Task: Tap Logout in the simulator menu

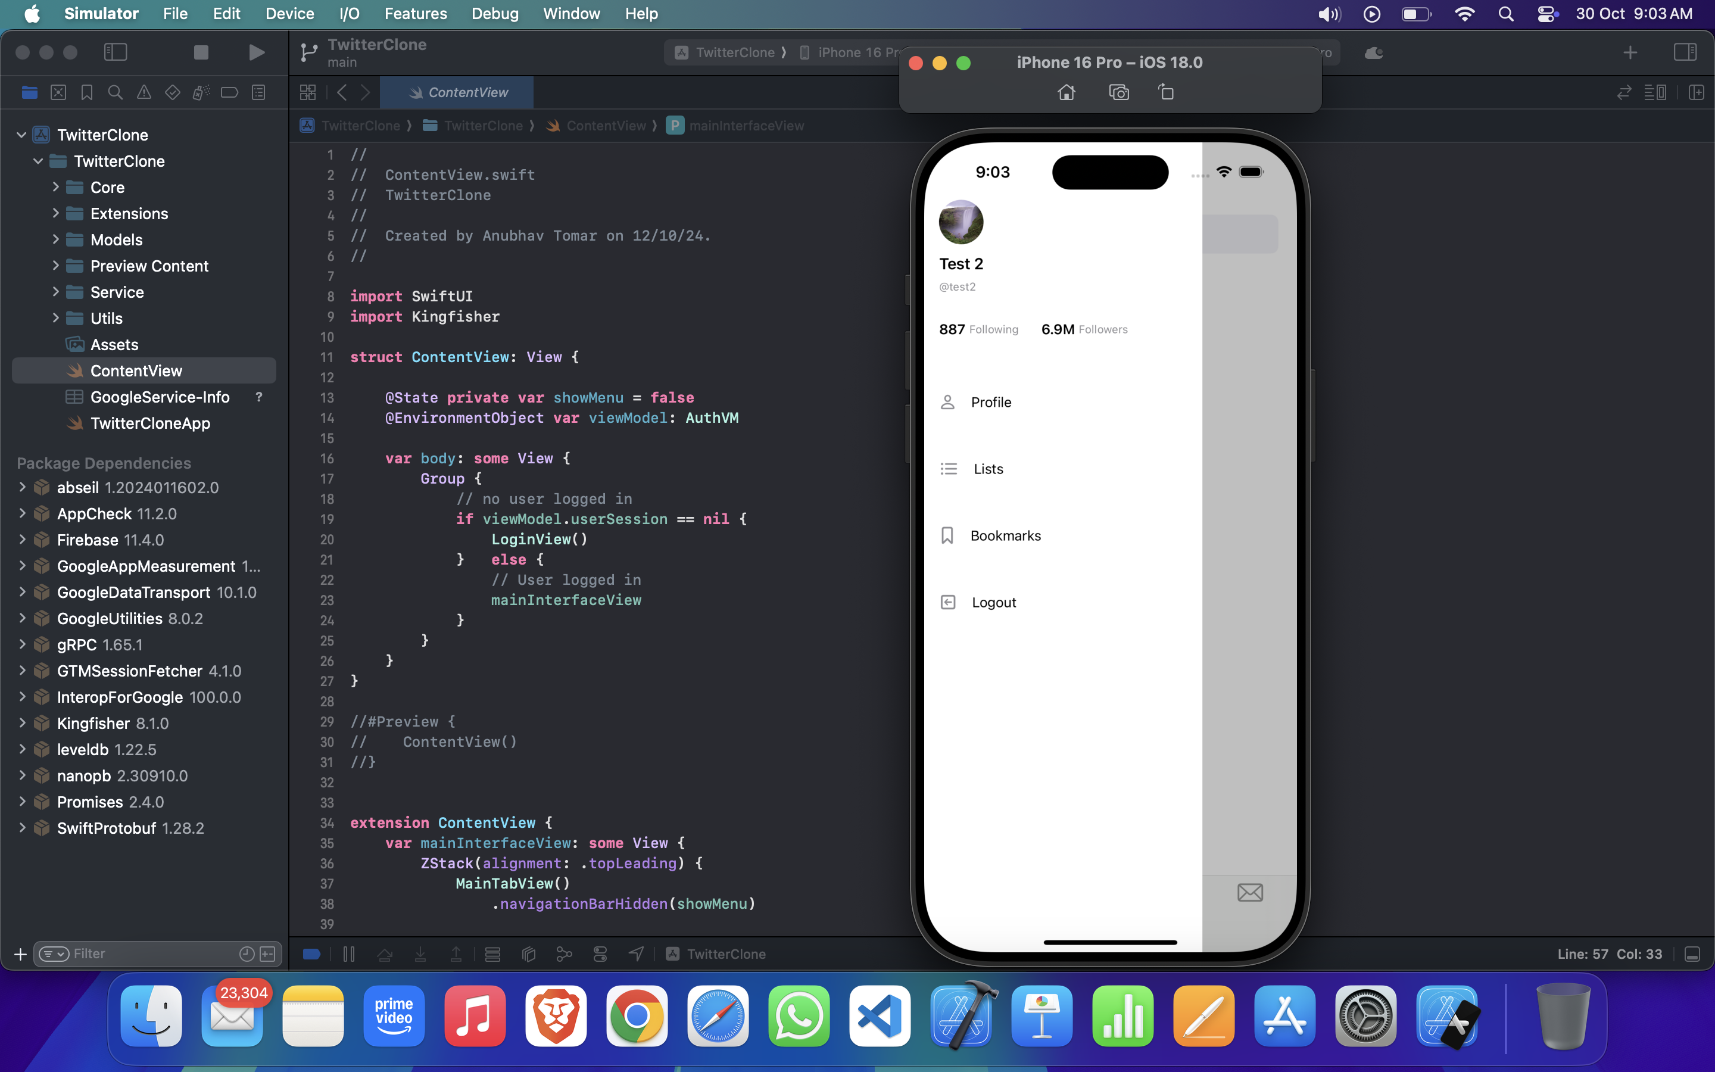Action: [x=993, y=603]
